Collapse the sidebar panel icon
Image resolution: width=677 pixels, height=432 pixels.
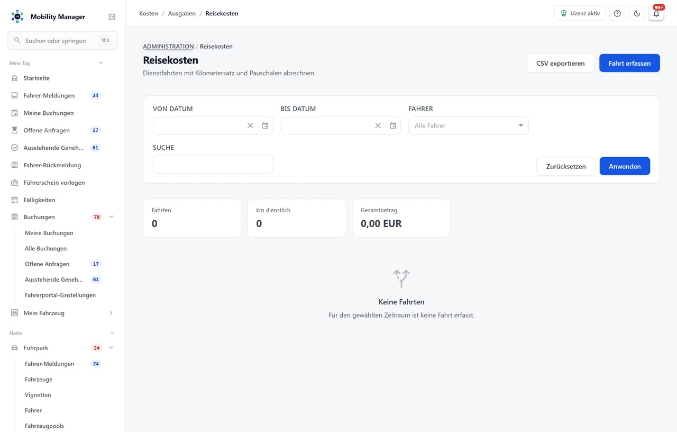pyautogui.click(x=112, y=17)
